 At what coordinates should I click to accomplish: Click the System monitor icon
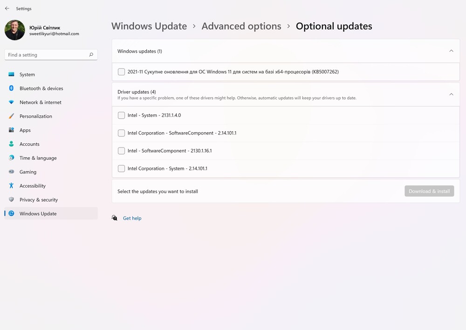(x=11, y=74)
